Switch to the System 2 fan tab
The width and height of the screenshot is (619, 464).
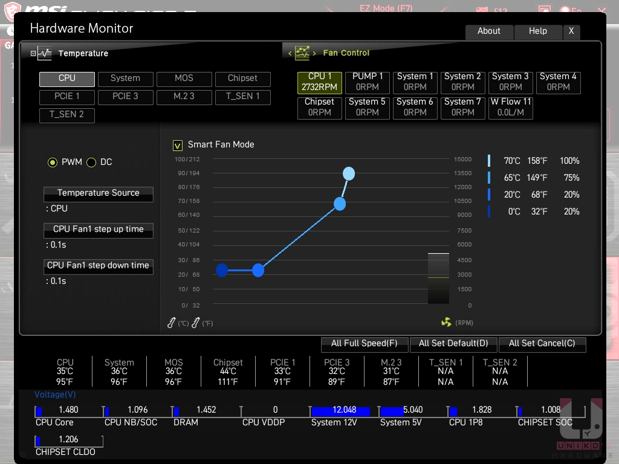coord(462,82)
